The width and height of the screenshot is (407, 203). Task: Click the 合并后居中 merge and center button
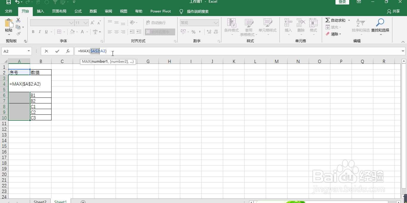160,32
